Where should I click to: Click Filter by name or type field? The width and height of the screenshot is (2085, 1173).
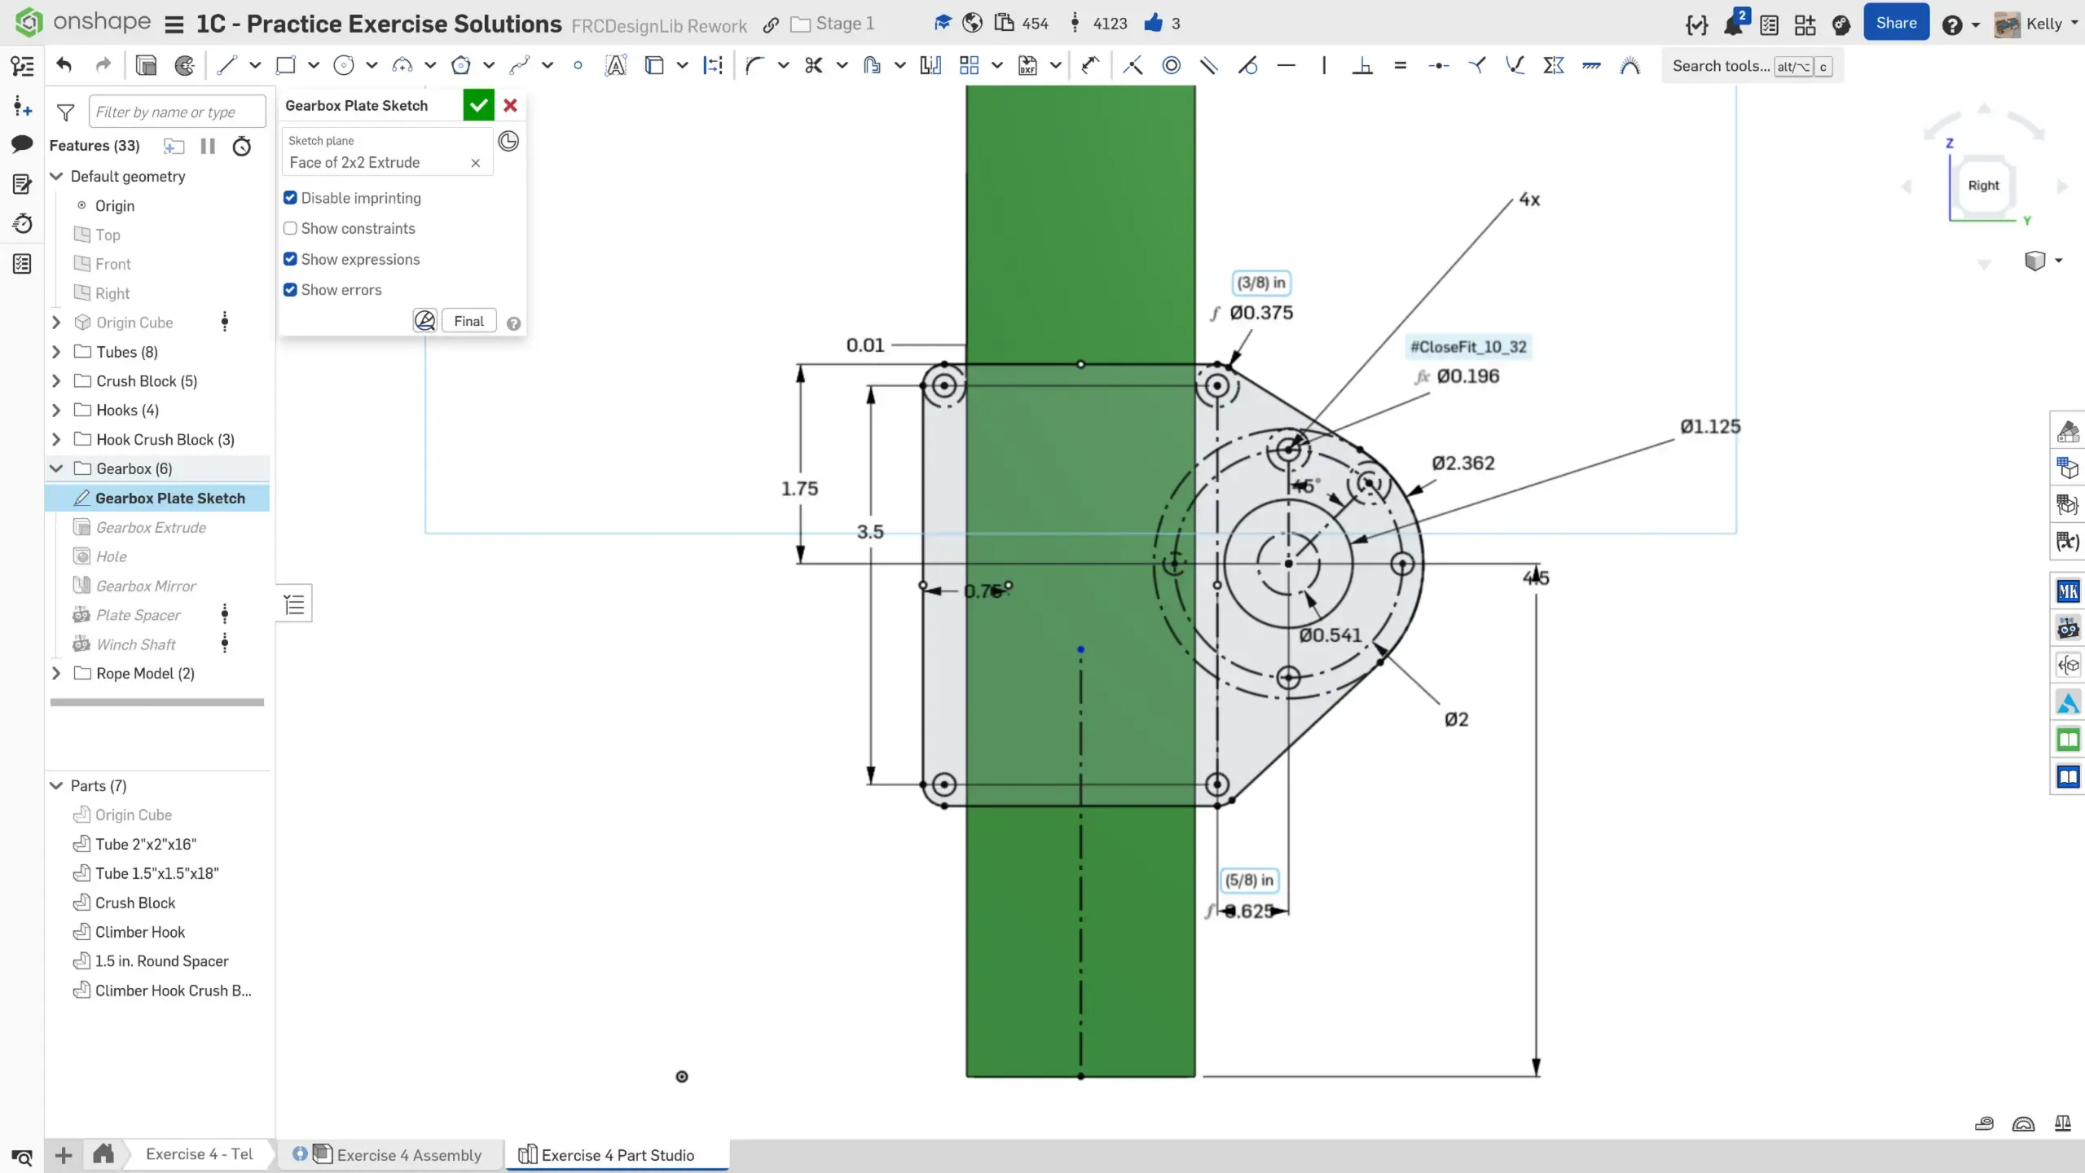pyautogui.click(x=177, y=112)
